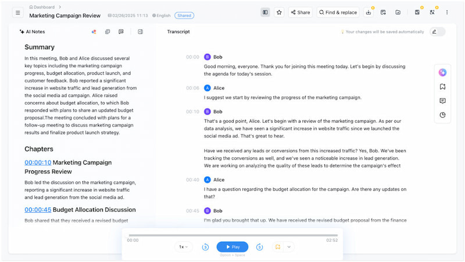This screenshot has height=262, width=465.
Task: Click the Chapters heading
Action: point(39,149)
